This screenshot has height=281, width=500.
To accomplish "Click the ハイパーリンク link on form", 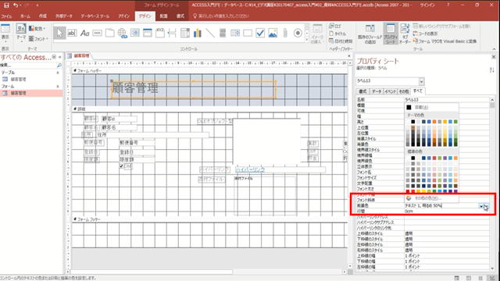I will click(x=250, y=170).
